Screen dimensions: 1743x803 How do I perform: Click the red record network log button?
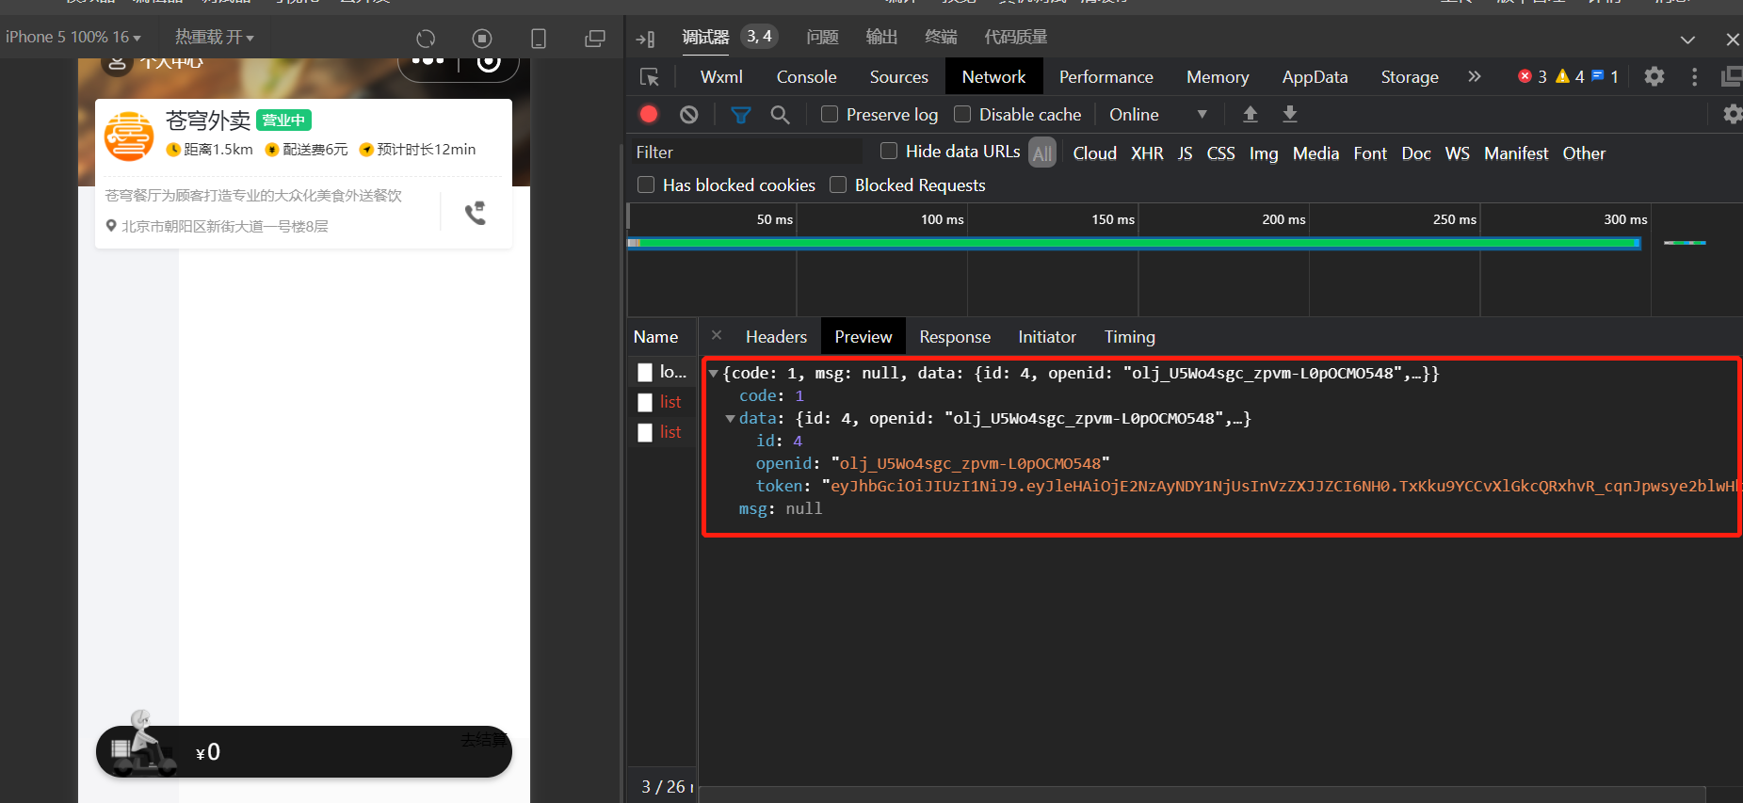(x=649, y=114)
